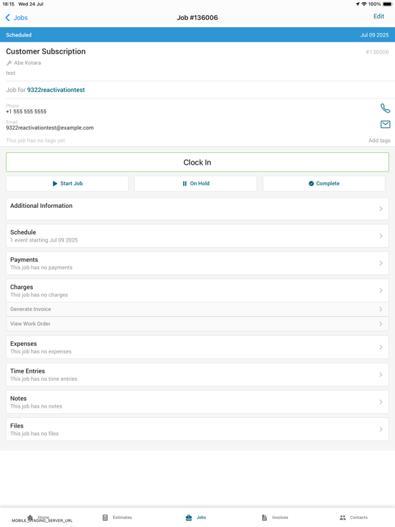
Task: Tap the Invoices document icon
Action: [264, 517]
